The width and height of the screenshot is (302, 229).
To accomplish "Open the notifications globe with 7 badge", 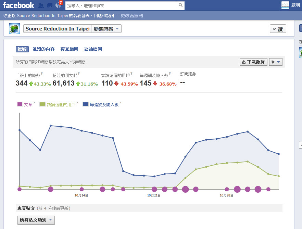I will pos(58,5).
